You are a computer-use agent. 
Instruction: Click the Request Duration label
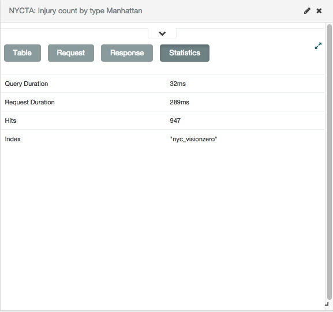30,102
